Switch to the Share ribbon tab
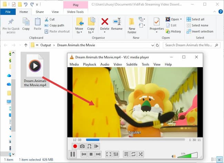 pyautogui.click(x=40, y=12)
